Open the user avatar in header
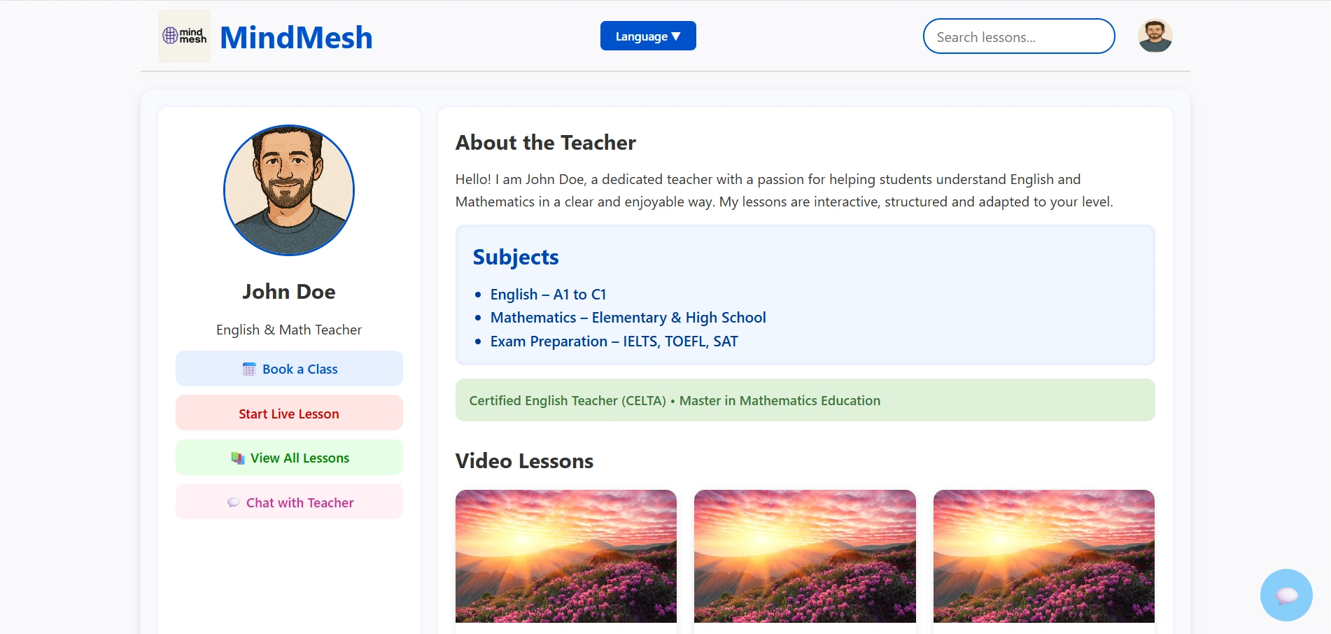 point(1155,36)
